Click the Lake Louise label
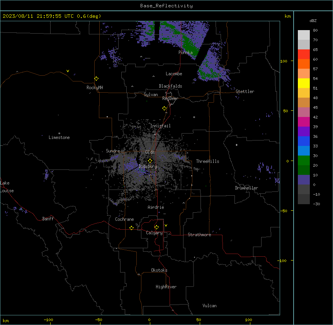The image size is (333, 325). click(7, 187)
